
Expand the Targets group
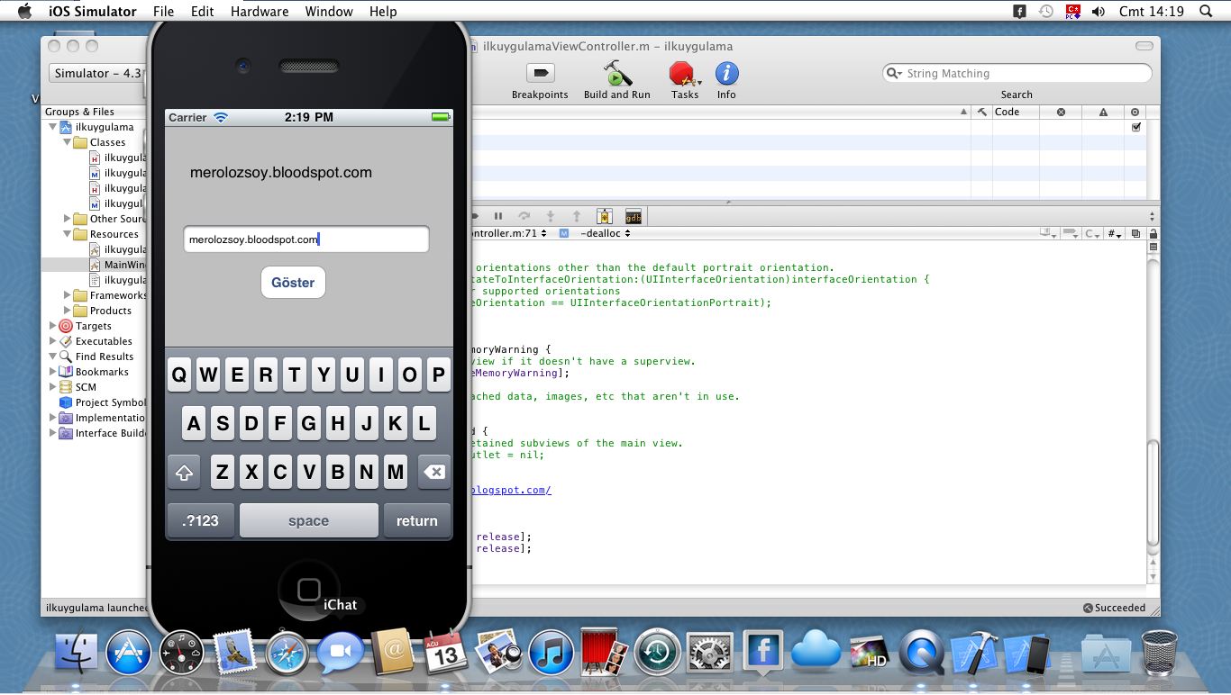point(53,326)
